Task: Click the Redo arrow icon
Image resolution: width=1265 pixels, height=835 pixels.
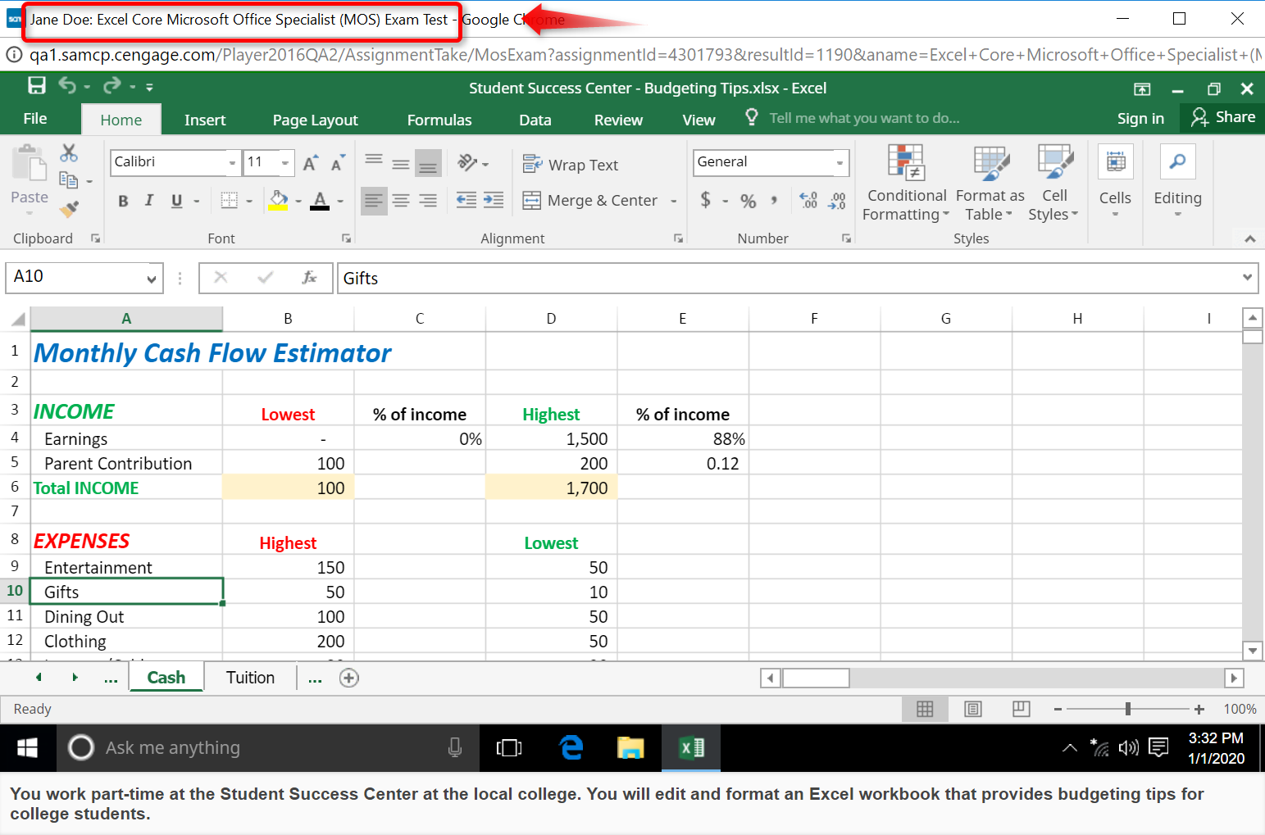Action: (112, 86)
